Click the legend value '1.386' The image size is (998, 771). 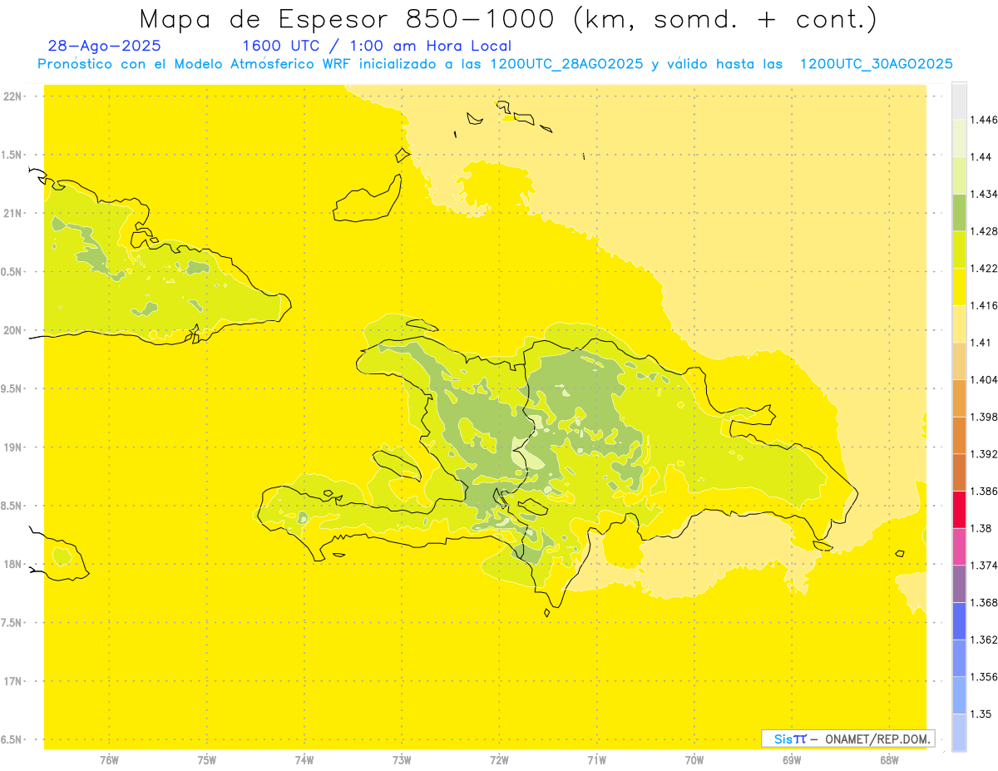coord(986,491)
